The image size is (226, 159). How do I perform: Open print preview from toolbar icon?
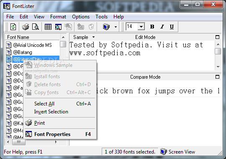tap(35, 27)
